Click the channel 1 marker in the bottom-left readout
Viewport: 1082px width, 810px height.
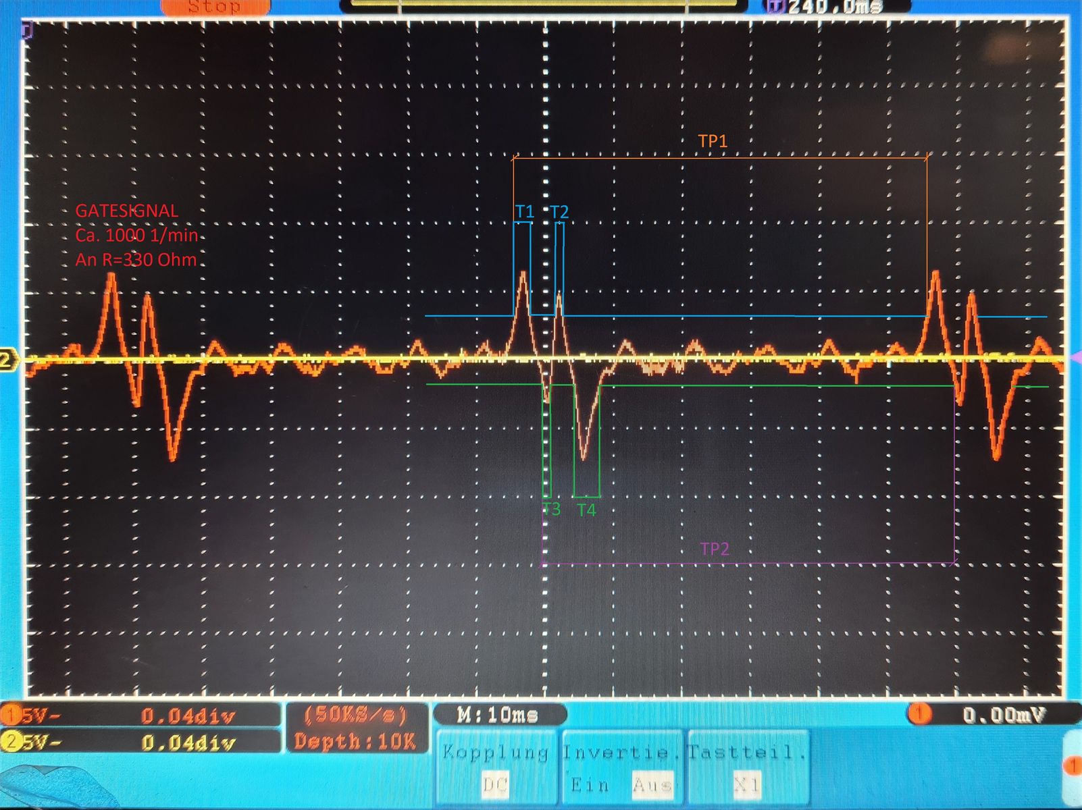click(x=11, y=715)
